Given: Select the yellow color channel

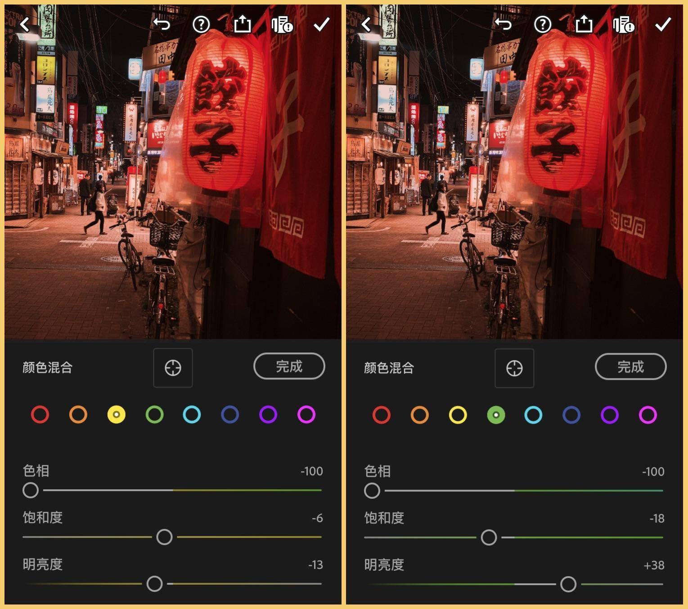Looking at the screenshot, I should point(116,415).
